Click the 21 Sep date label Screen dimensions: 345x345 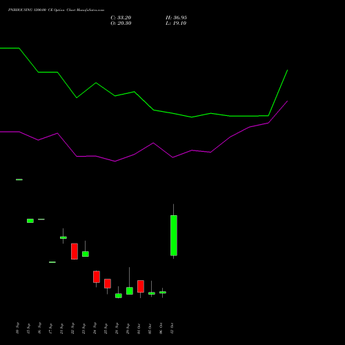62,328
